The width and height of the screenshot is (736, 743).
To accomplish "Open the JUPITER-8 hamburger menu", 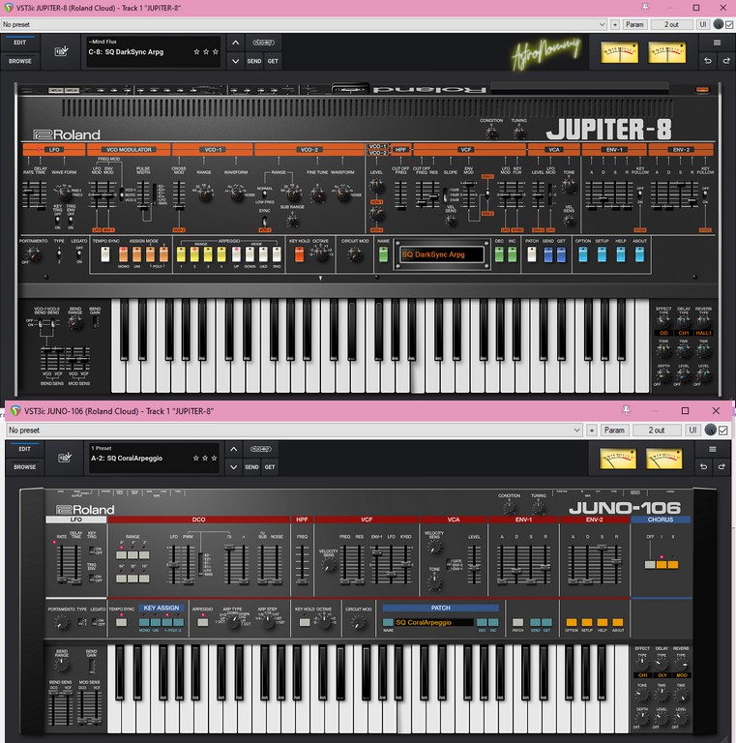I will (717, 43).
